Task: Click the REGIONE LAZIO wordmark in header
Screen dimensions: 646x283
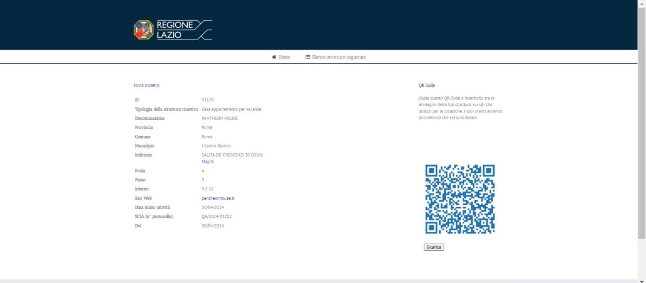Action: click(x=184, y=30)
